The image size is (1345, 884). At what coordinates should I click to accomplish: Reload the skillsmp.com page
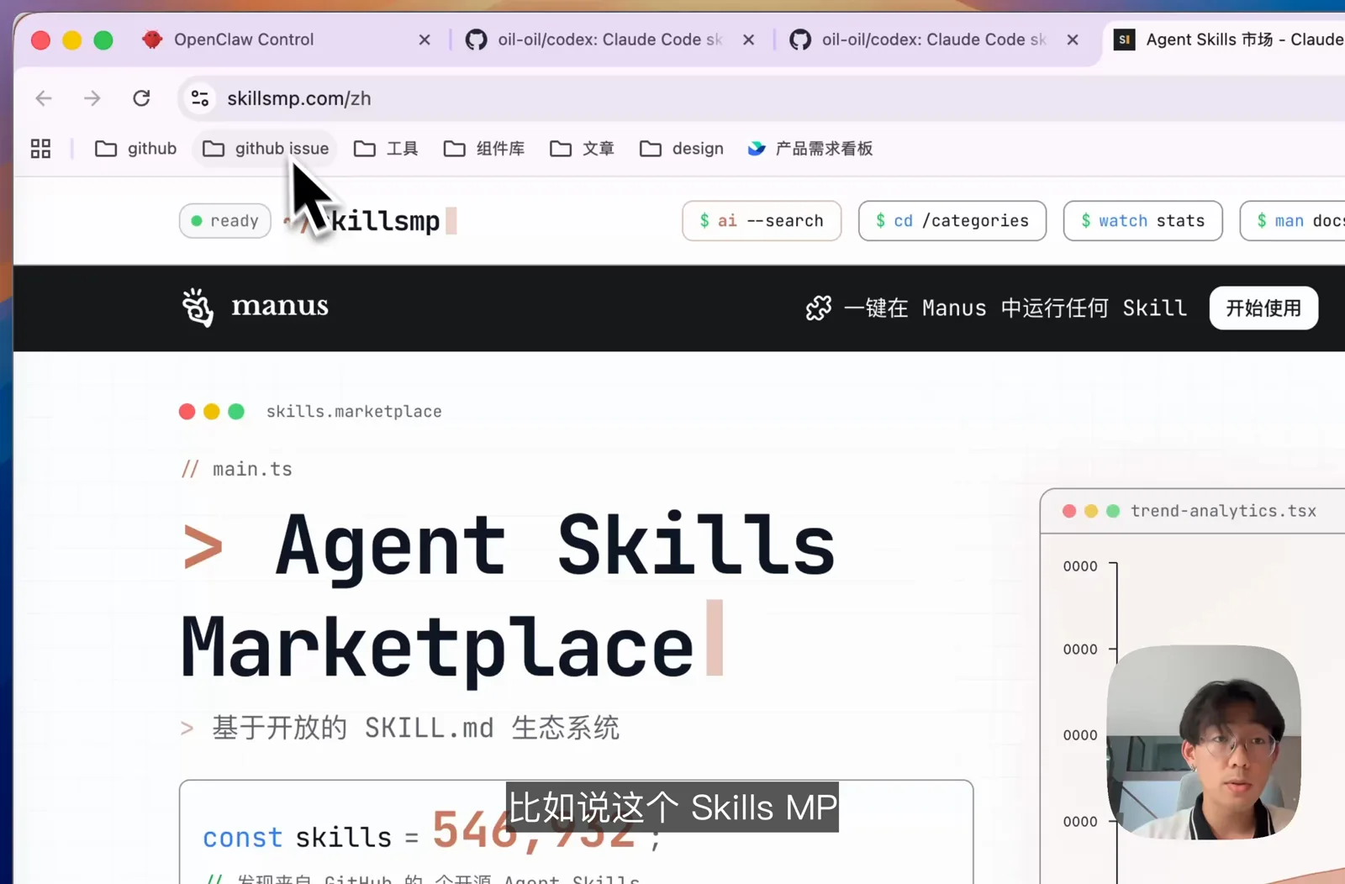pyautogui.click(x=141, y=98)
